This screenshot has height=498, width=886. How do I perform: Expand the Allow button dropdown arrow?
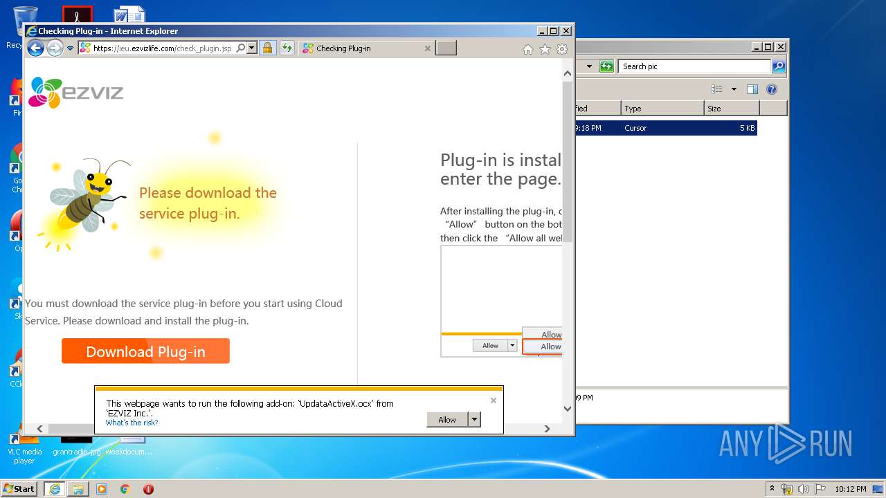pyautogui.click(x=474, y=419)
